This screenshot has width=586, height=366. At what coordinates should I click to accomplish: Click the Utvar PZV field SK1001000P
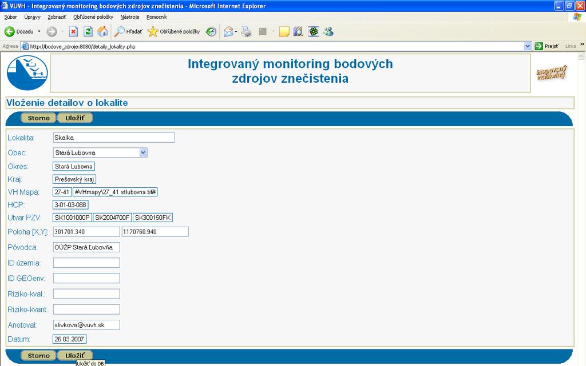tap(73, 218)
